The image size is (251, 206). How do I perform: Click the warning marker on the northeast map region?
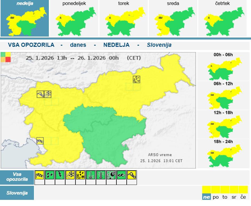point(137,79)
